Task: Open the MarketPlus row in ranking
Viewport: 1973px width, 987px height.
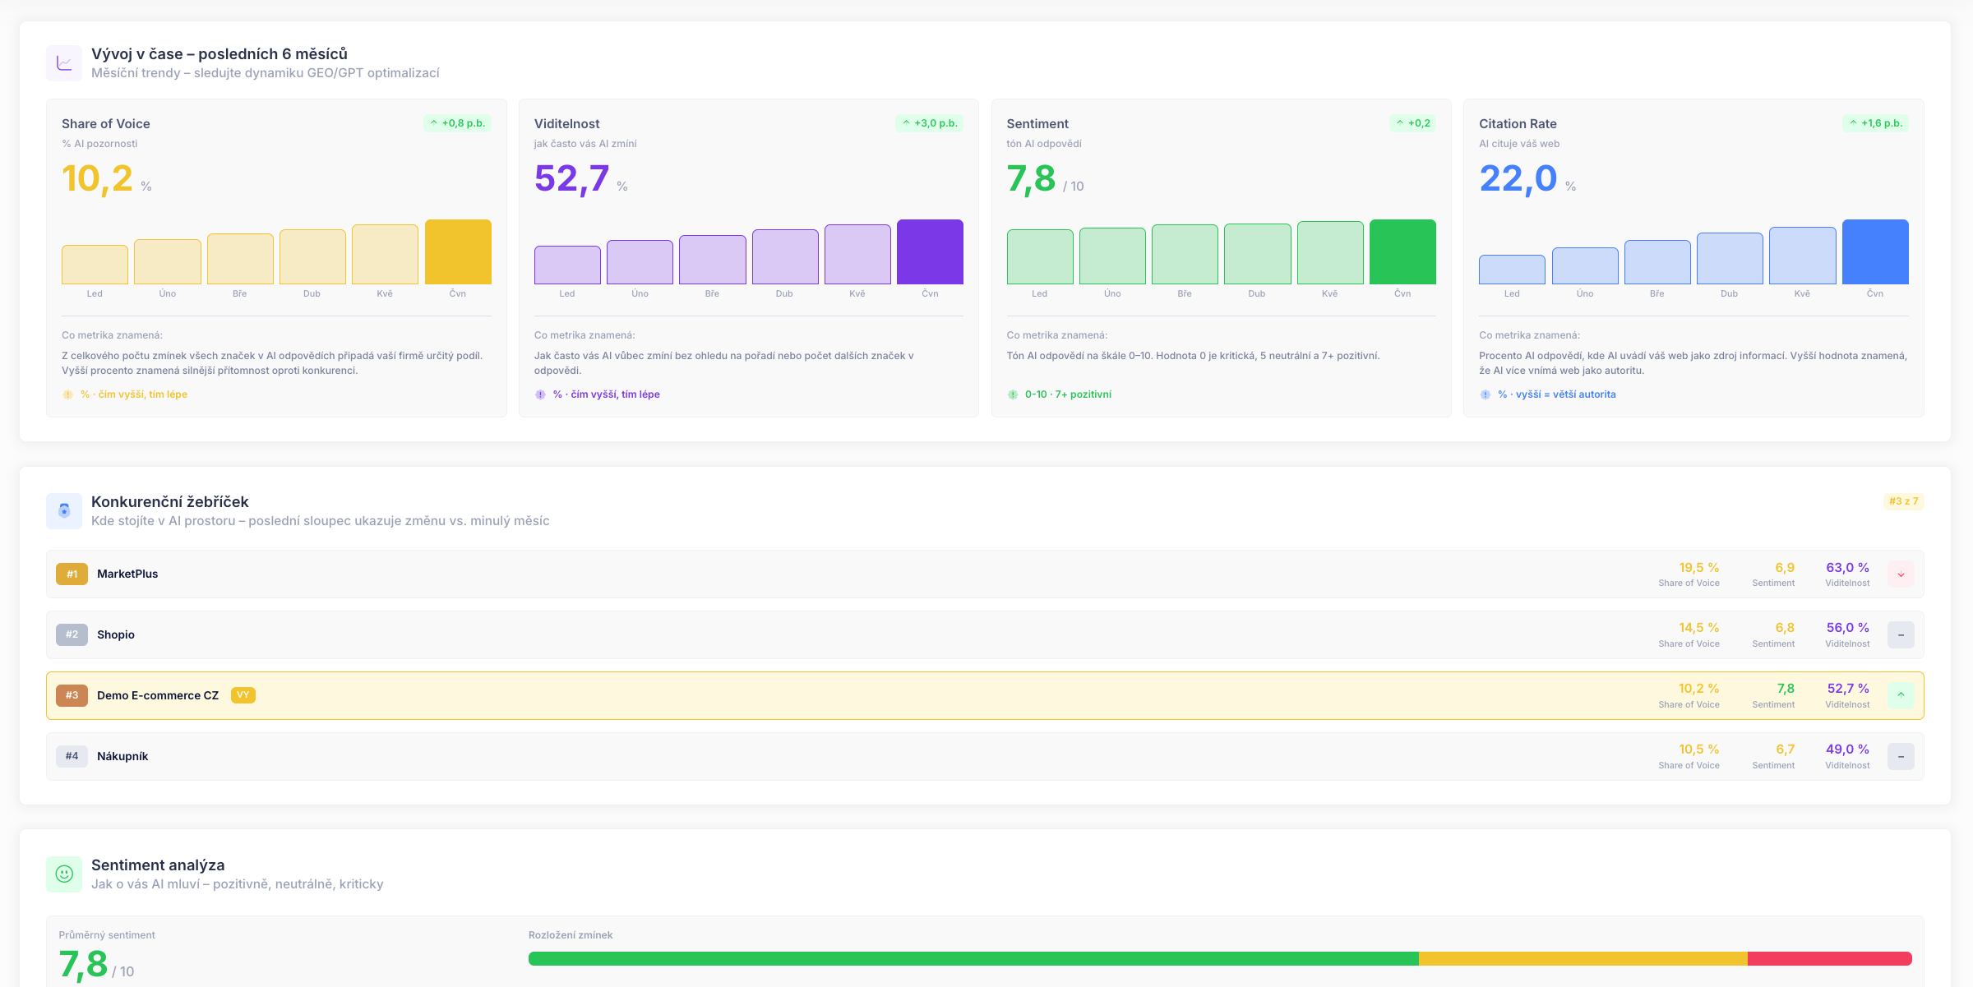Action: pyautogui.click(x=985, y=574)
